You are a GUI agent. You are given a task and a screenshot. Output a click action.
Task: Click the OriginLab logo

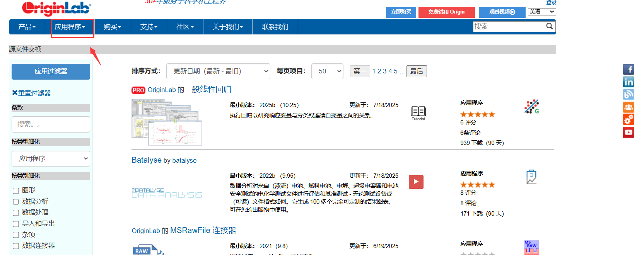(56, 8)
